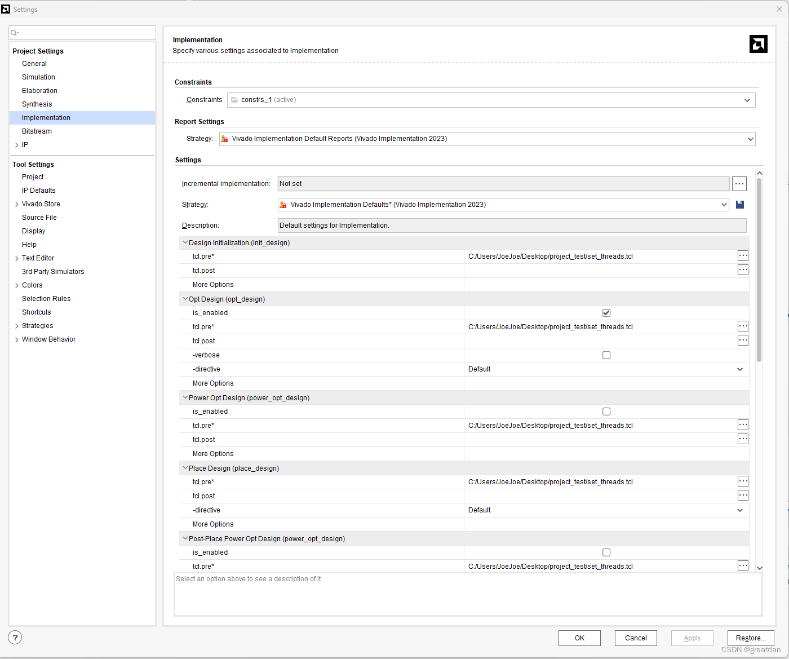Close the Settings dialog window
The height and width of the screenshot is (659, 789).
(x=779, y=9)
